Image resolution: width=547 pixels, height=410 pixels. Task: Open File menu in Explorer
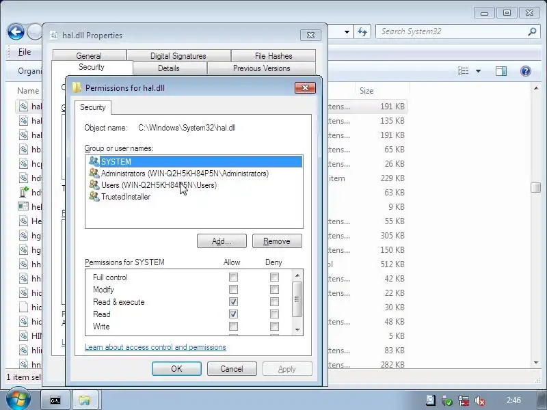point(25,52)
